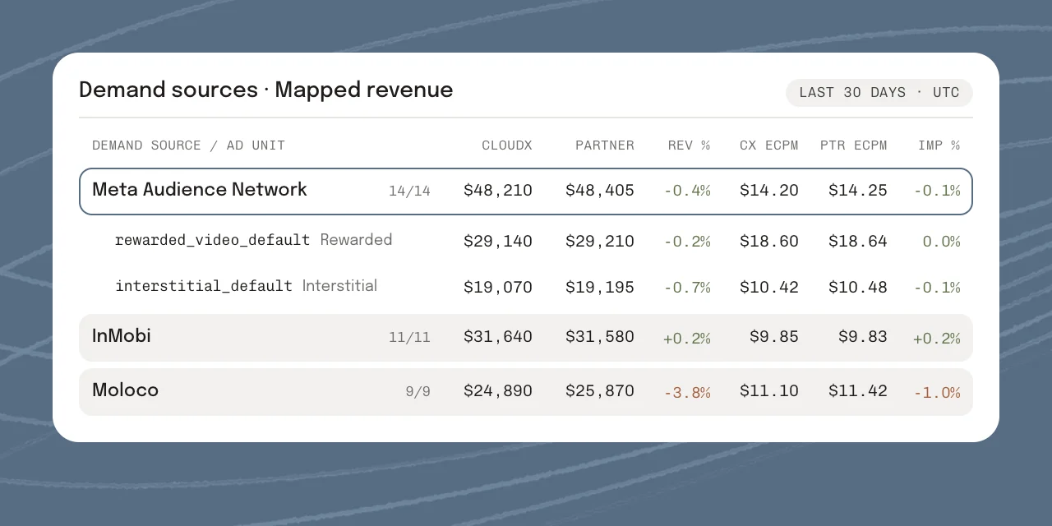Click Meta CloudX revenue $48,210
Viewport: 1052px width, 526px height.
(x=498, y=191)
